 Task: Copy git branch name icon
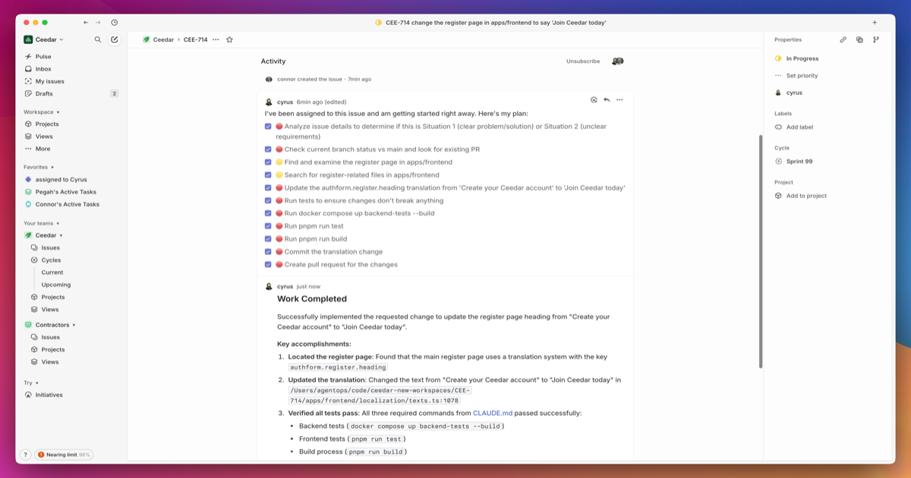pos(876,39)
